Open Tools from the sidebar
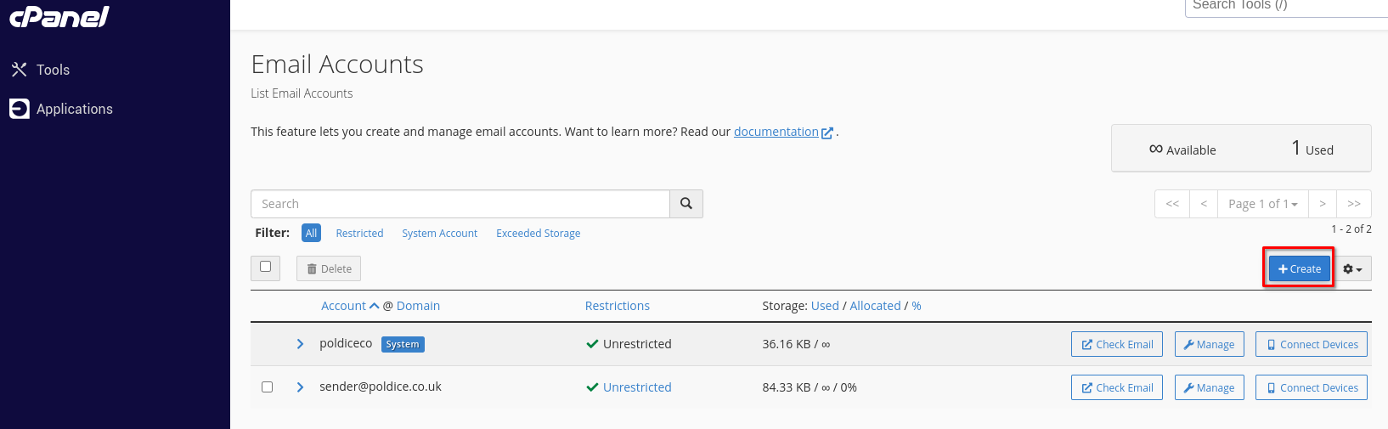This screenshot has height=429, width=1388. coord(53,70)
